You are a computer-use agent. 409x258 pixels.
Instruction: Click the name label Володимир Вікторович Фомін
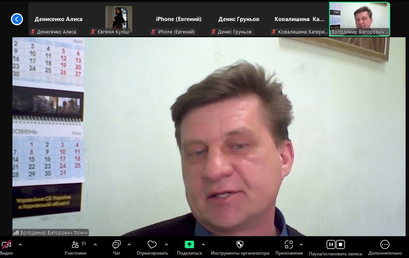click(54, 232)
